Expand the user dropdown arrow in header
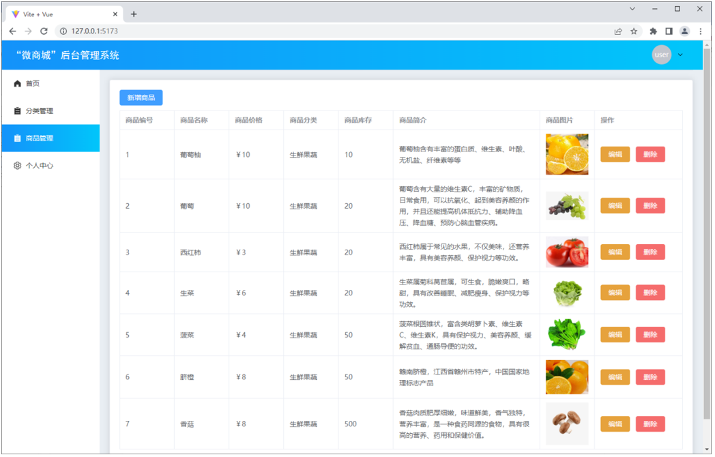Image resolution: width=715 pixels, height=457 pixels. [x=680, y=55]
